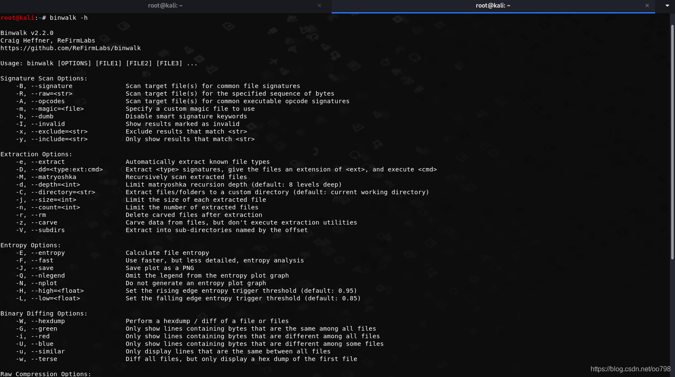Click 'Save plot as a PNG' description
The height and width of the screenshot is (377, 675).
pos(160,268)
